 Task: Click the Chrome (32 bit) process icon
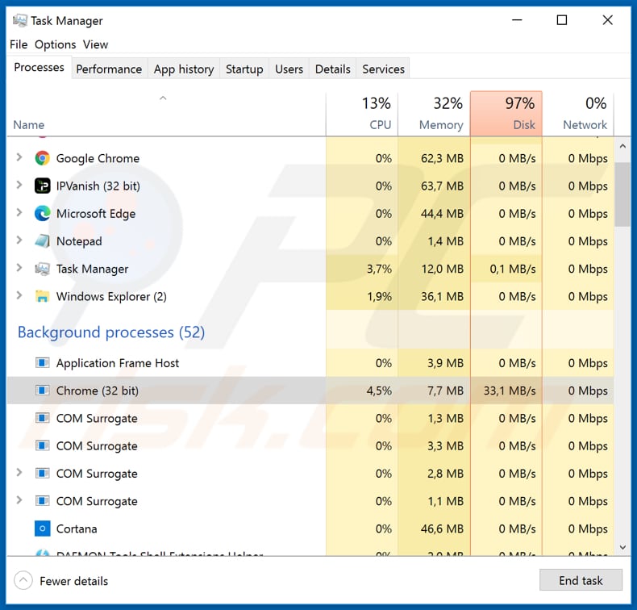point(43,391)
